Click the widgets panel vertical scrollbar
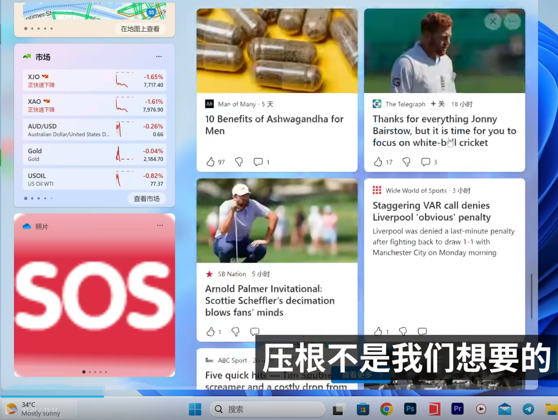This screenshot has height=420, width=558. pos(532,296)
